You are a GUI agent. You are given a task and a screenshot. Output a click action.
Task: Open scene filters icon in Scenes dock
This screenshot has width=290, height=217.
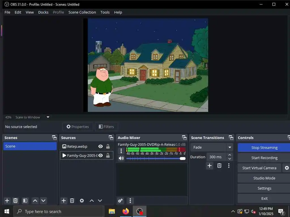coord(25,201)
